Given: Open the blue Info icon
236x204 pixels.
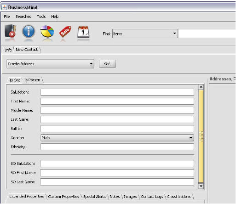Looking at the screenshot, I should coord(29,31).
